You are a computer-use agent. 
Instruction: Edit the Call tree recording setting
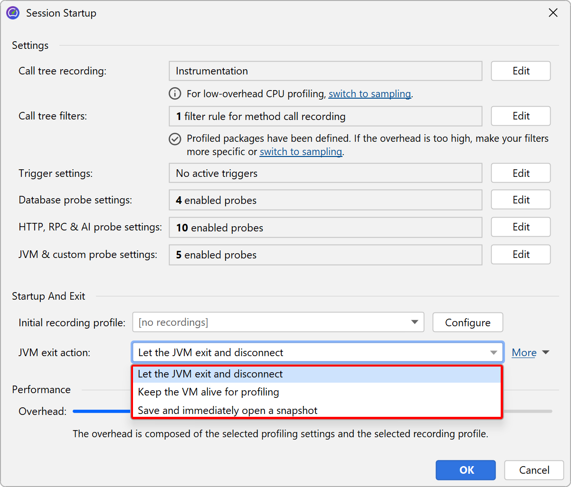(x=521, y=71)
